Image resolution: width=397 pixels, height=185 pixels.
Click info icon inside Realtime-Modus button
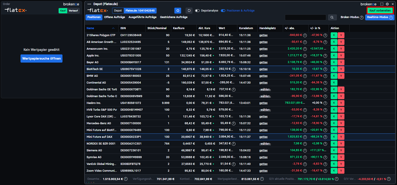391,17
